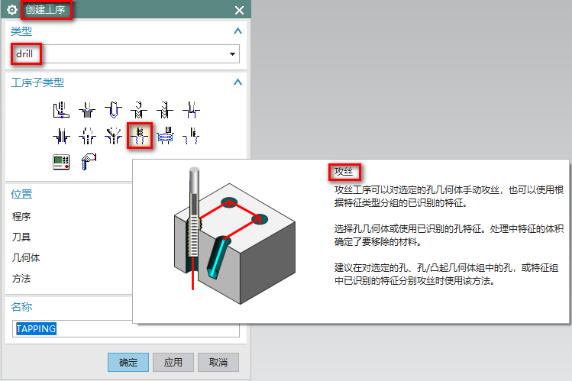Viewport: 572px width, 381px height.
Task: Click the 取消 button
Action: 218,362
